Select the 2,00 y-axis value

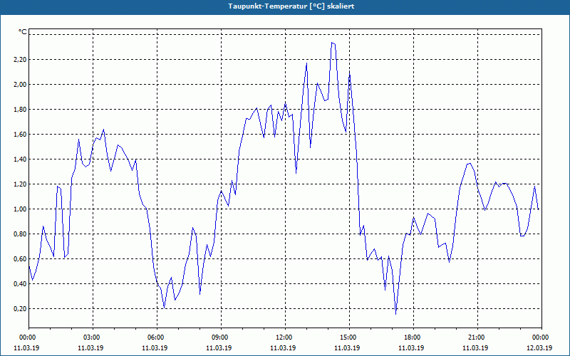[x=20, y=85]
